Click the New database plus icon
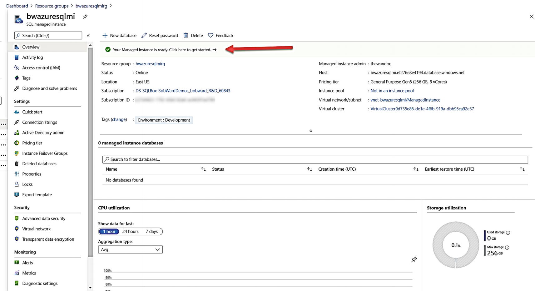The height and width of the screenshot is (291, 535). [105, 35]
